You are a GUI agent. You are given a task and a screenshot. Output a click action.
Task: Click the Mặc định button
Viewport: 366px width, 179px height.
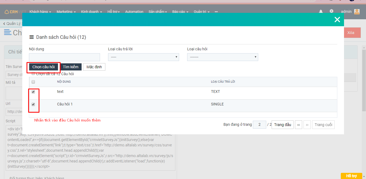point(94,67)
